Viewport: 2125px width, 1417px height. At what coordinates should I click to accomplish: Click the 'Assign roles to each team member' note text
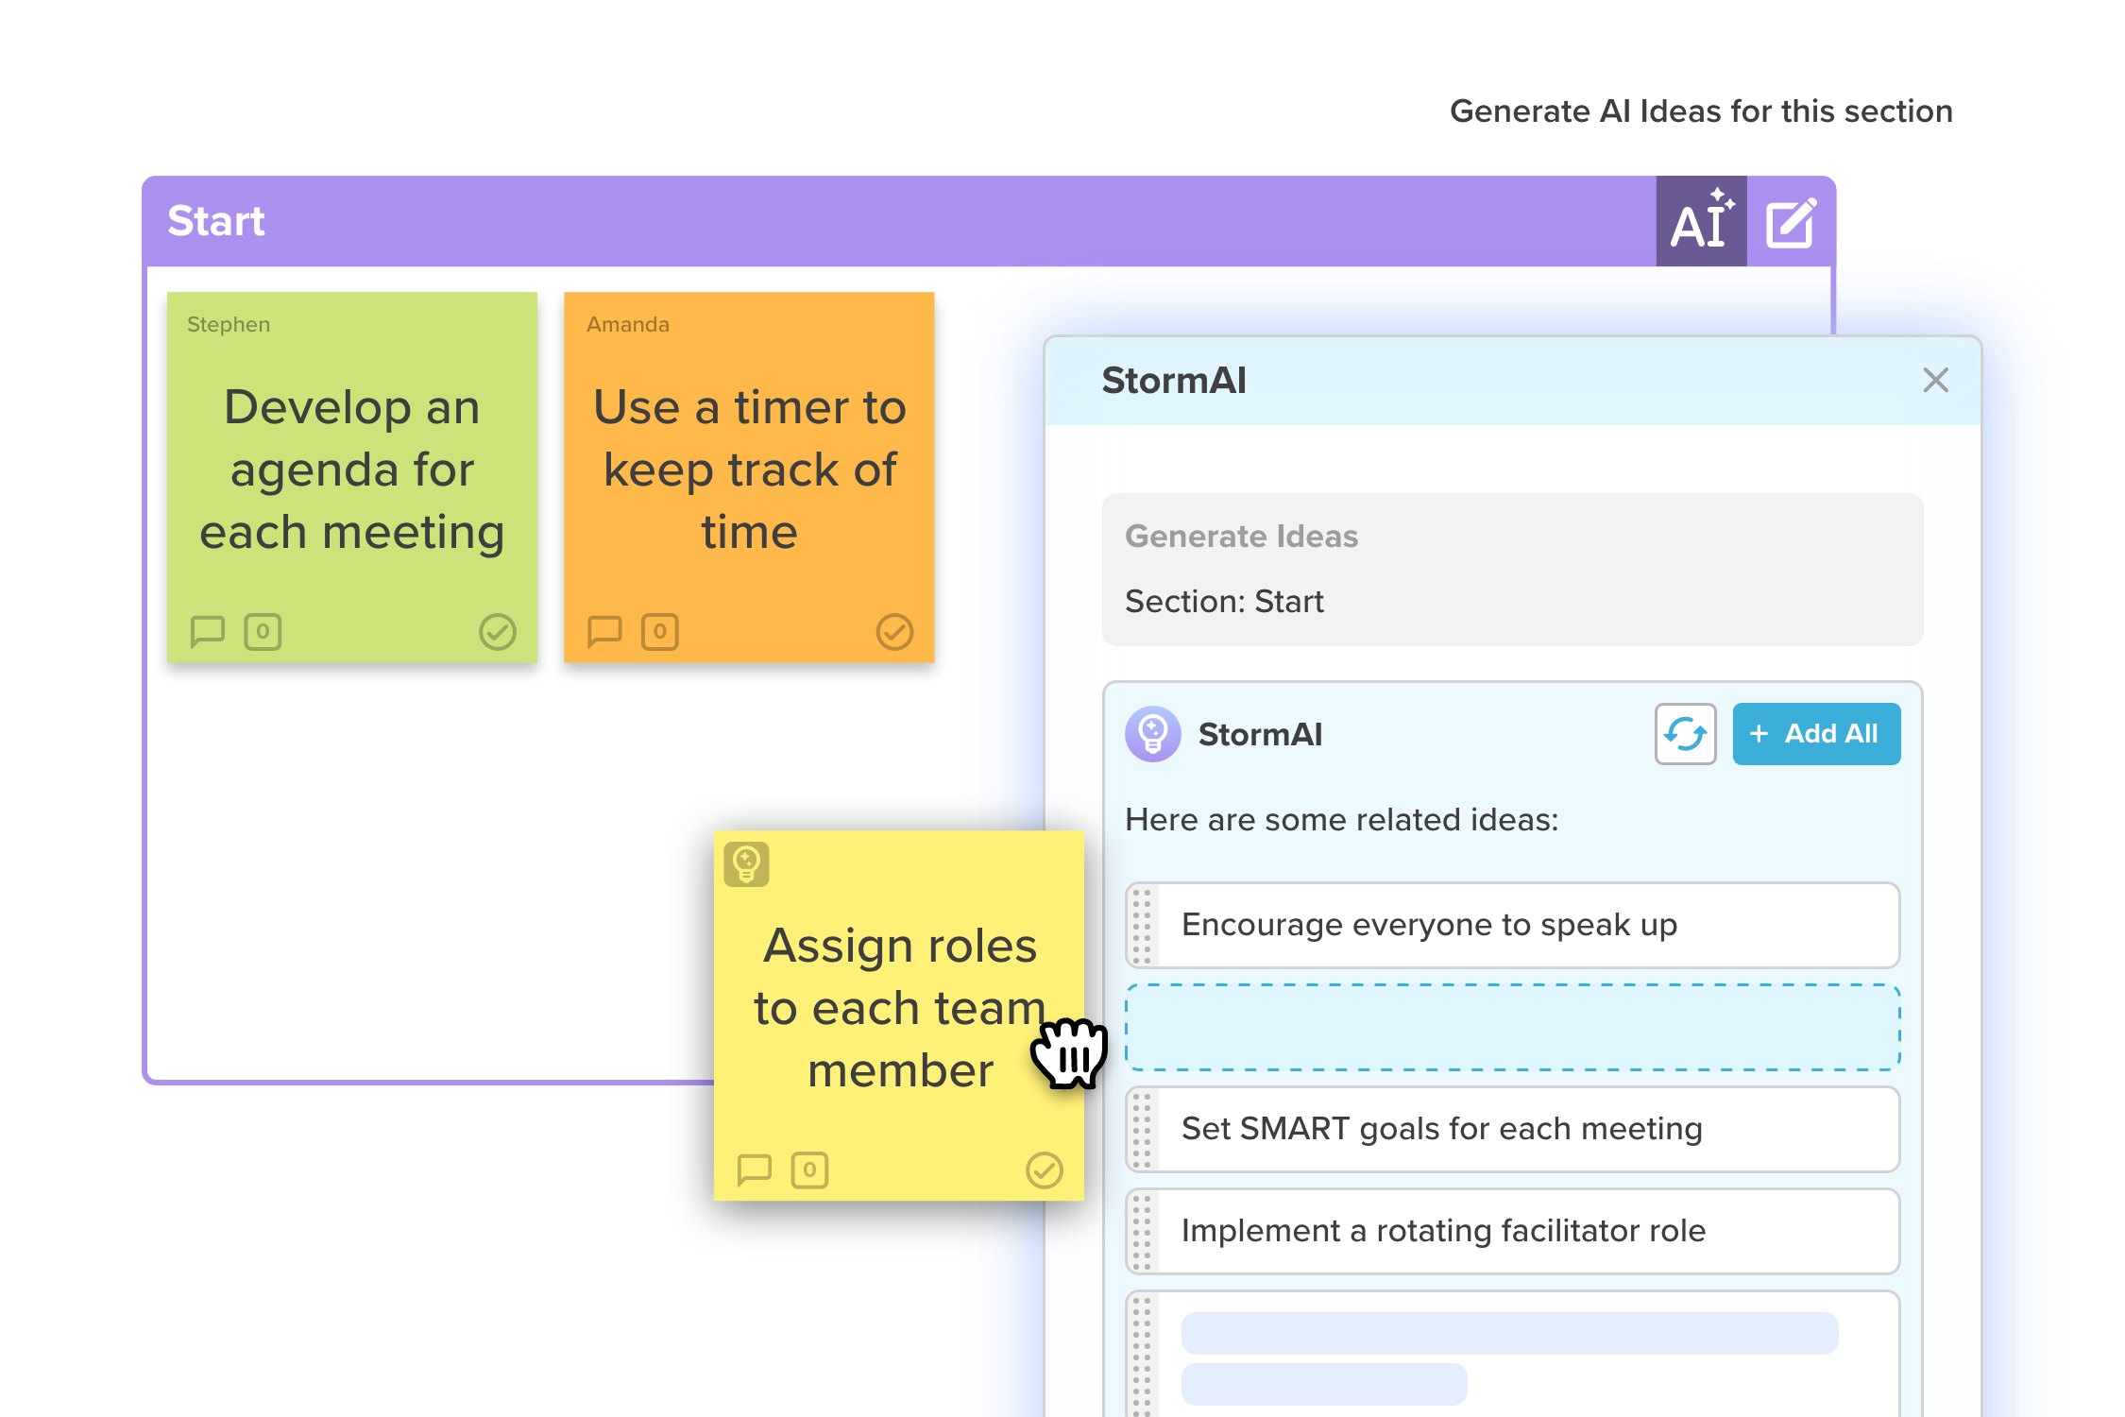pyautogui.click(x=900, y=1008)
